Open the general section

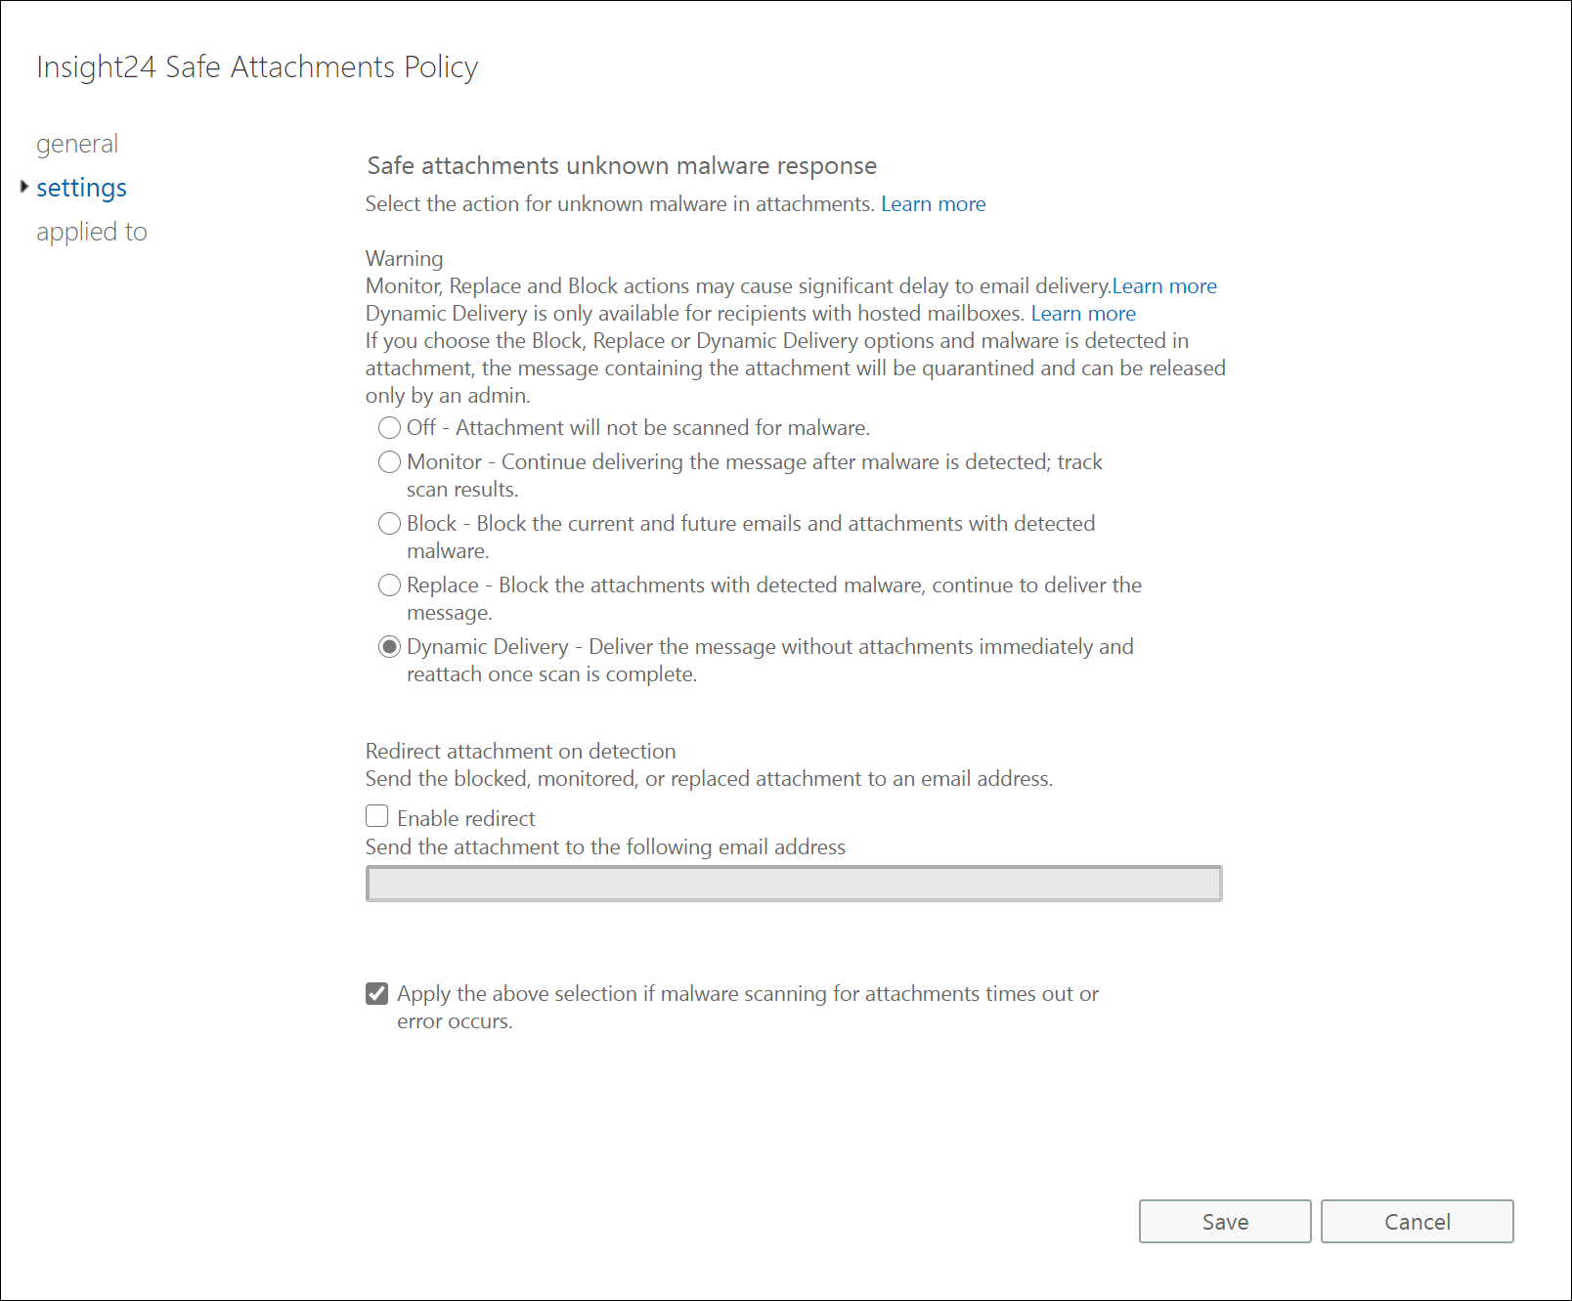click(x=77, y=144)
